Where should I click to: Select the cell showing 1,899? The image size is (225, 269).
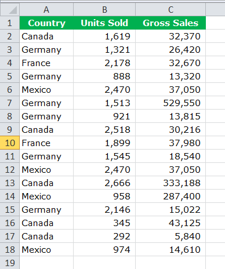[x=104, y=143]
